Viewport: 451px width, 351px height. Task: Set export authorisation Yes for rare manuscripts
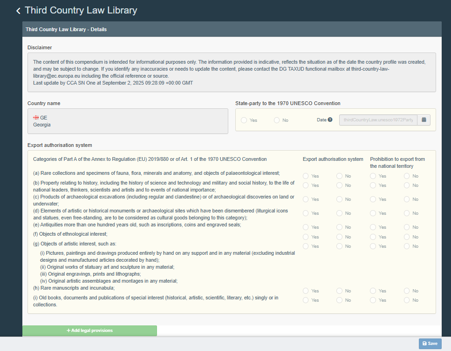(306, 291)
